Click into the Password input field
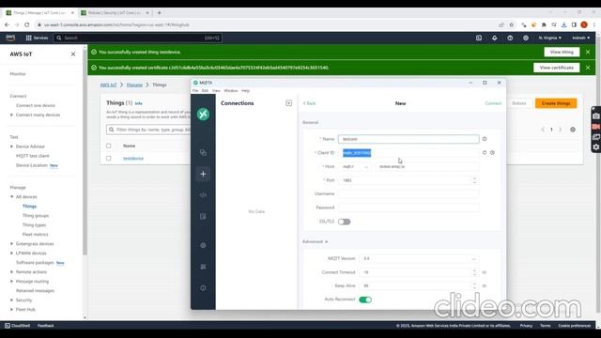Viewport: 601px width, 338px height. [x=408, y=207]
